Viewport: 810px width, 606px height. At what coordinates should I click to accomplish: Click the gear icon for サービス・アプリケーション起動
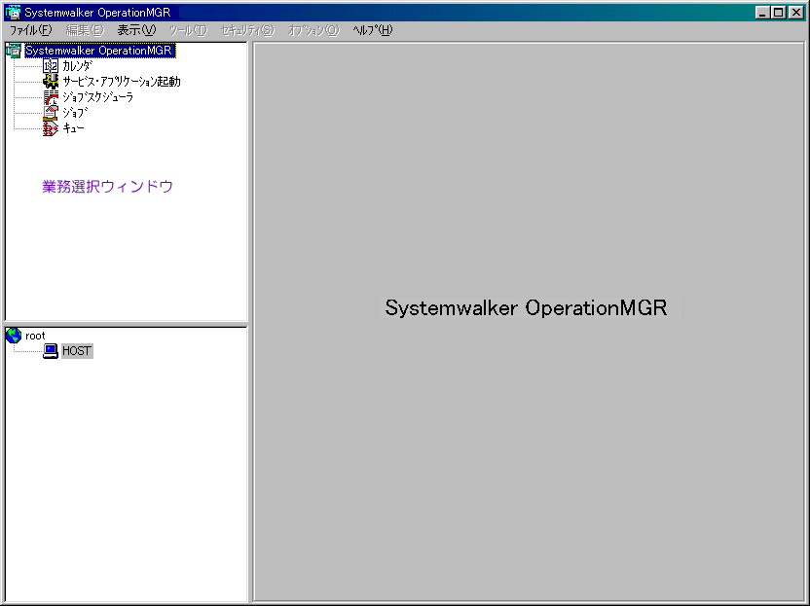pyautogui.click(x=51, y=82)
